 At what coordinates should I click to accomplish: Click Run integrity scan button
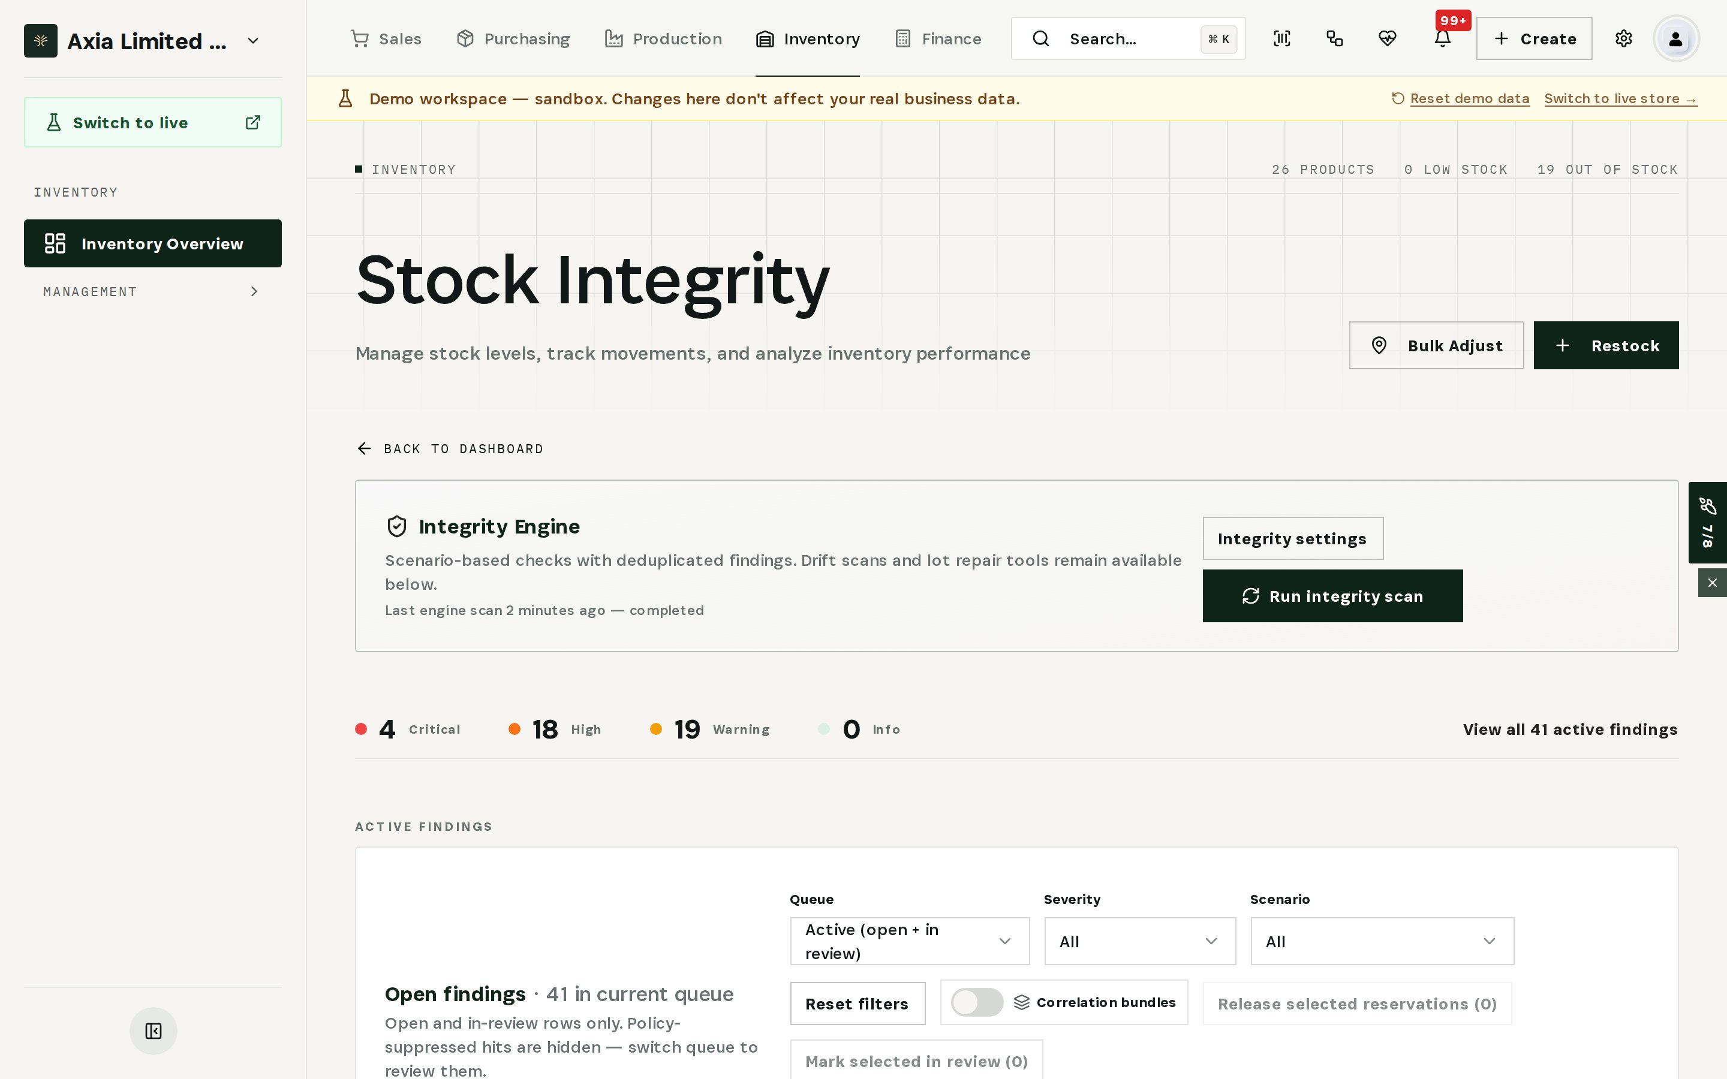point(1332,596)
